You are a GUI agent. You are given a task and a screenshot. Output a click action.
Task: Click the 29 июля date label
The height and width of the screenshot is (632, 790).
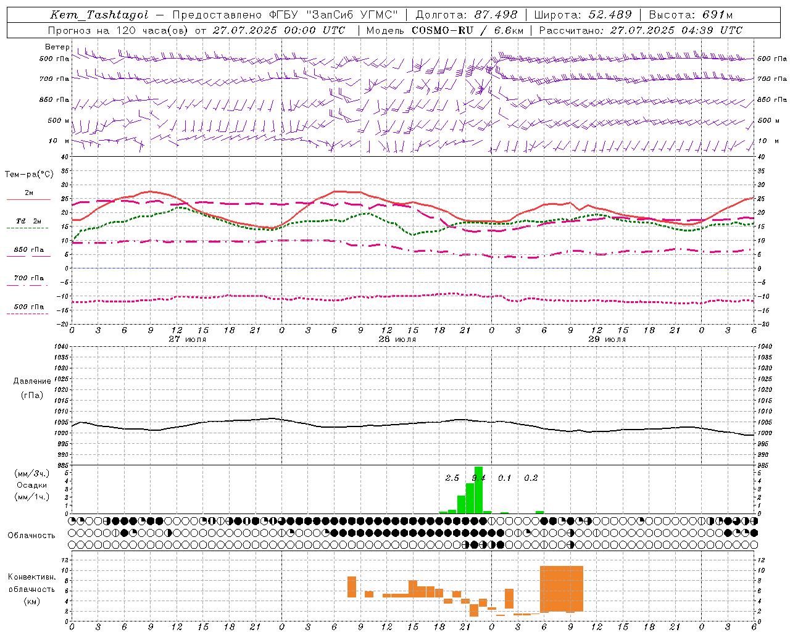[x=607, y=339]
